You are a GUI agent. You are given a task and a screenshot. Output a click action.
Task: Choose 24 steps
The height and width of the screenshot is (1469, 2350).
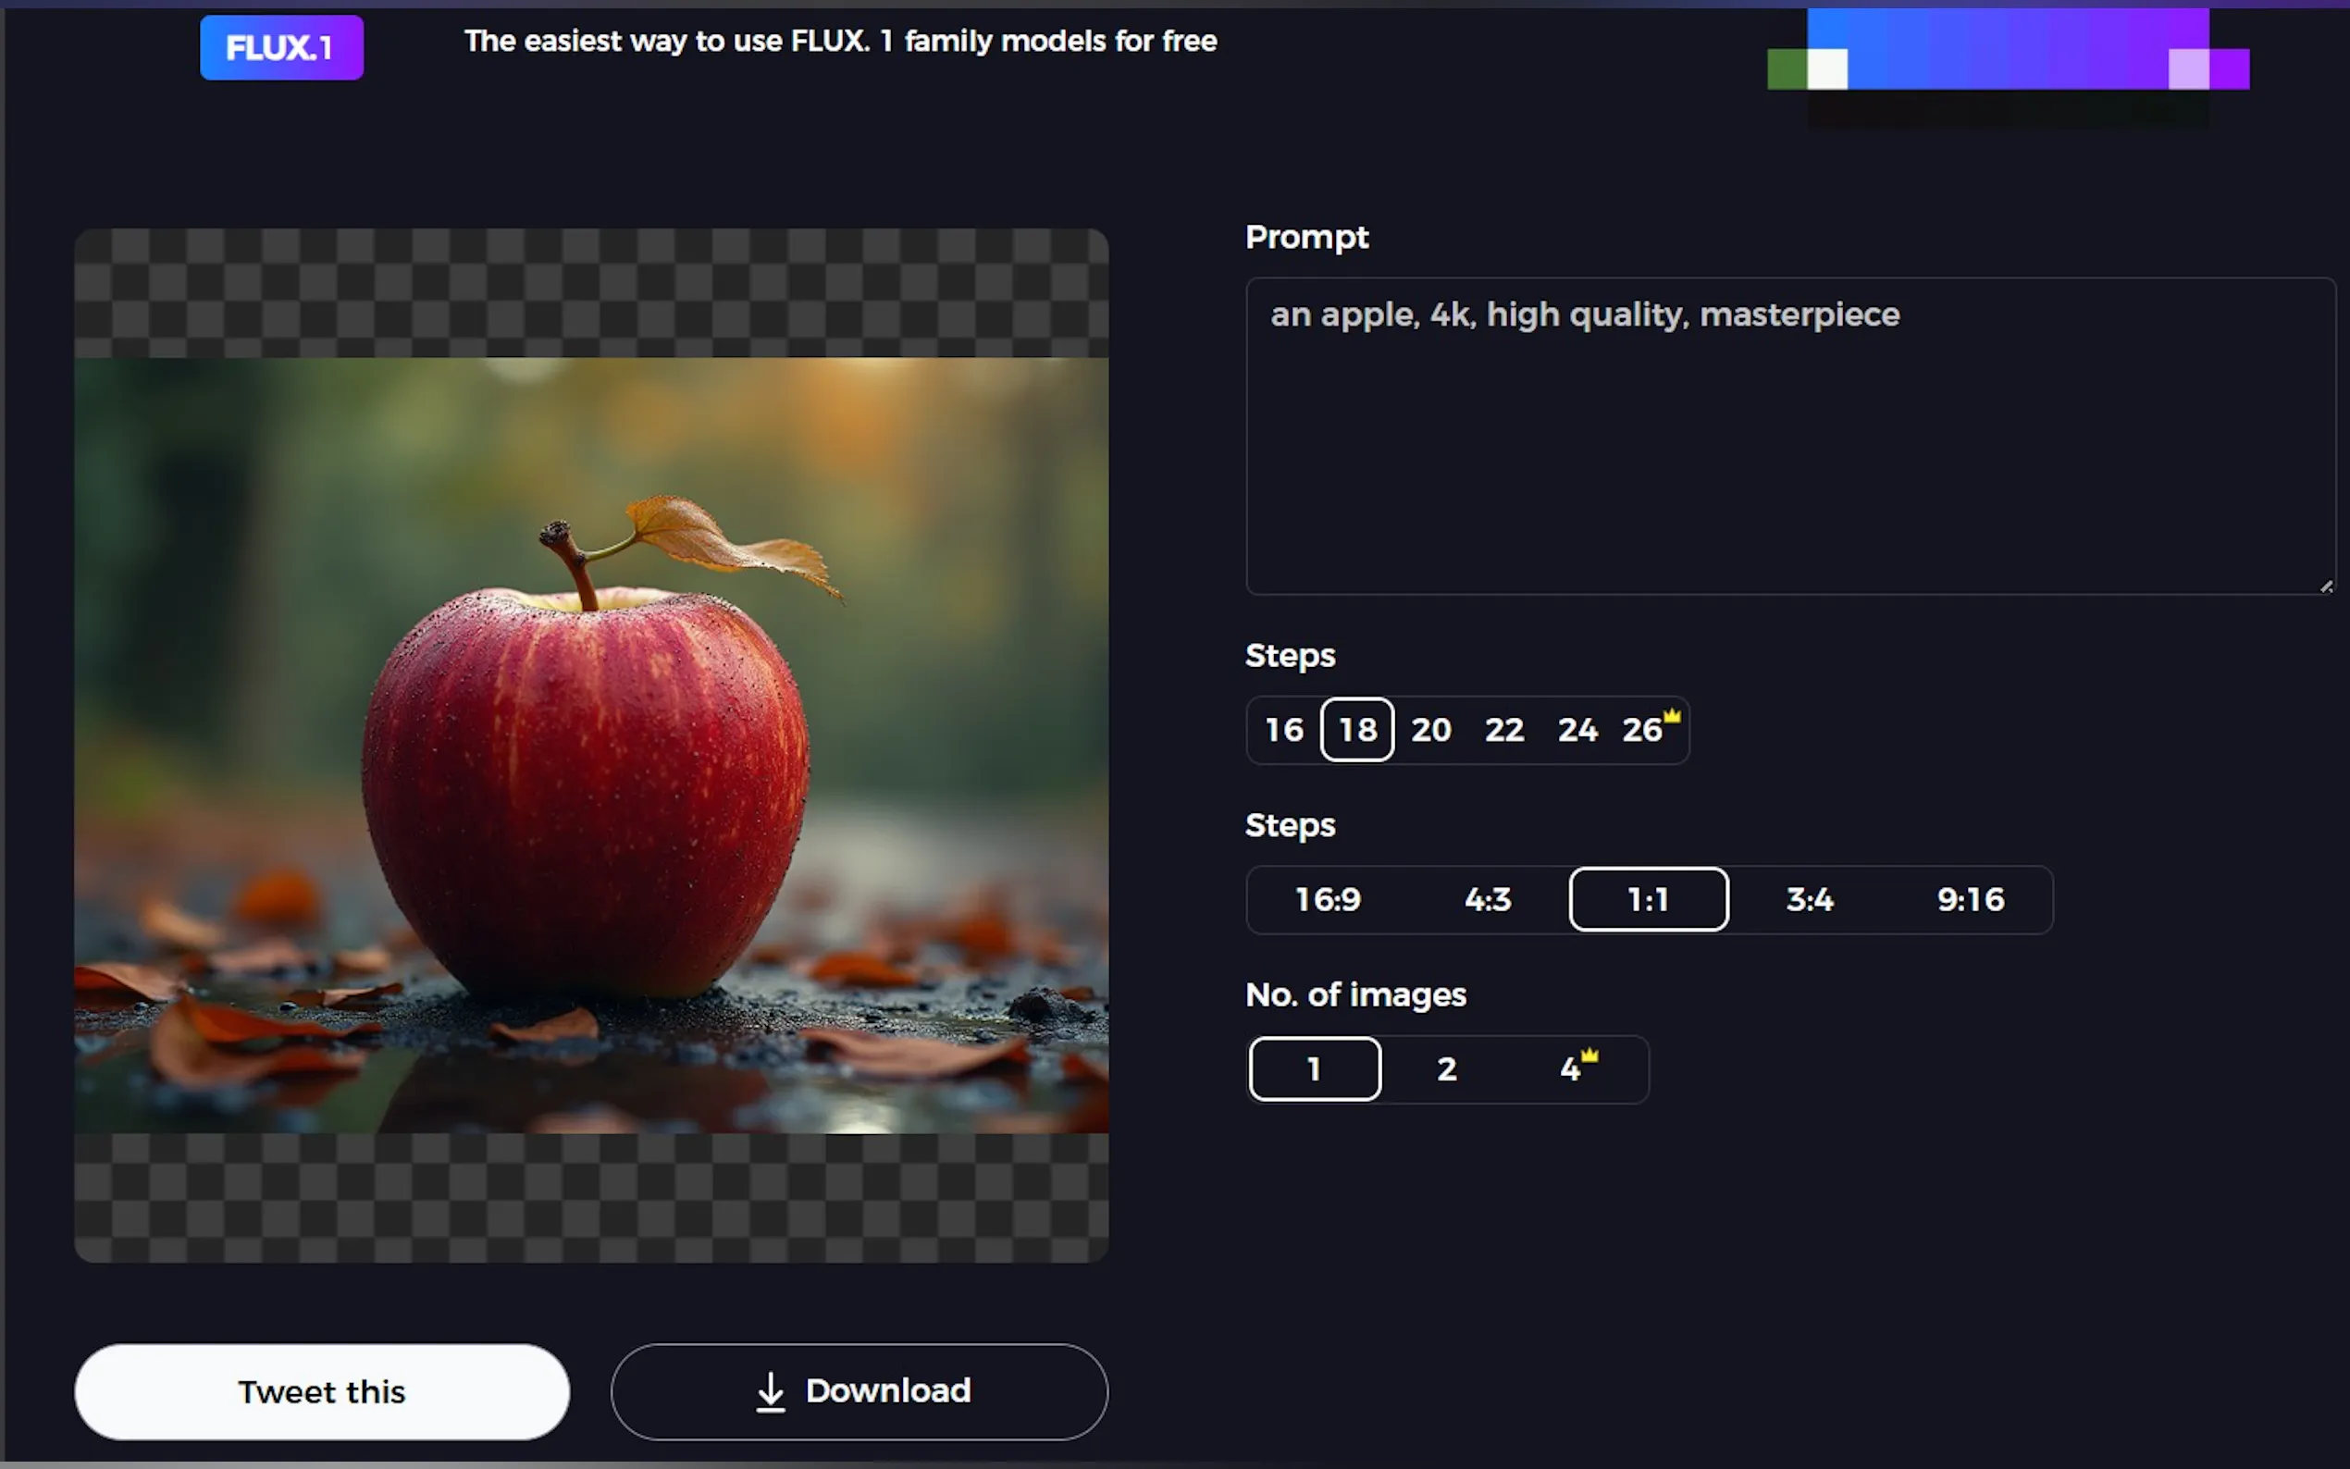(x=1577, y=730)
